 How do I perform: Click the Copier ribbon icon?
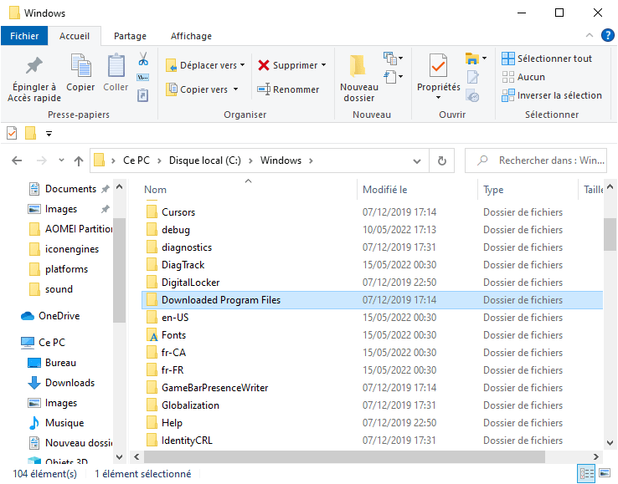pyautogui.click(x=80, y=74)
